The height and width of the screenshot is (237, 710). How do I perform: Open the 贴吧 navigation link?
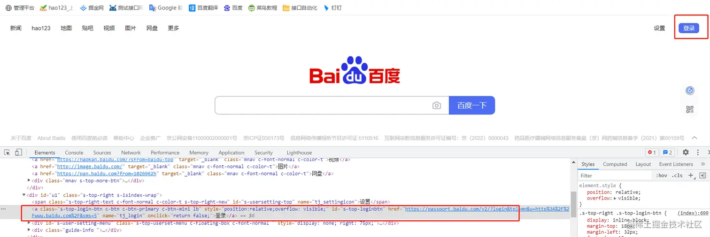click(87, 28)
